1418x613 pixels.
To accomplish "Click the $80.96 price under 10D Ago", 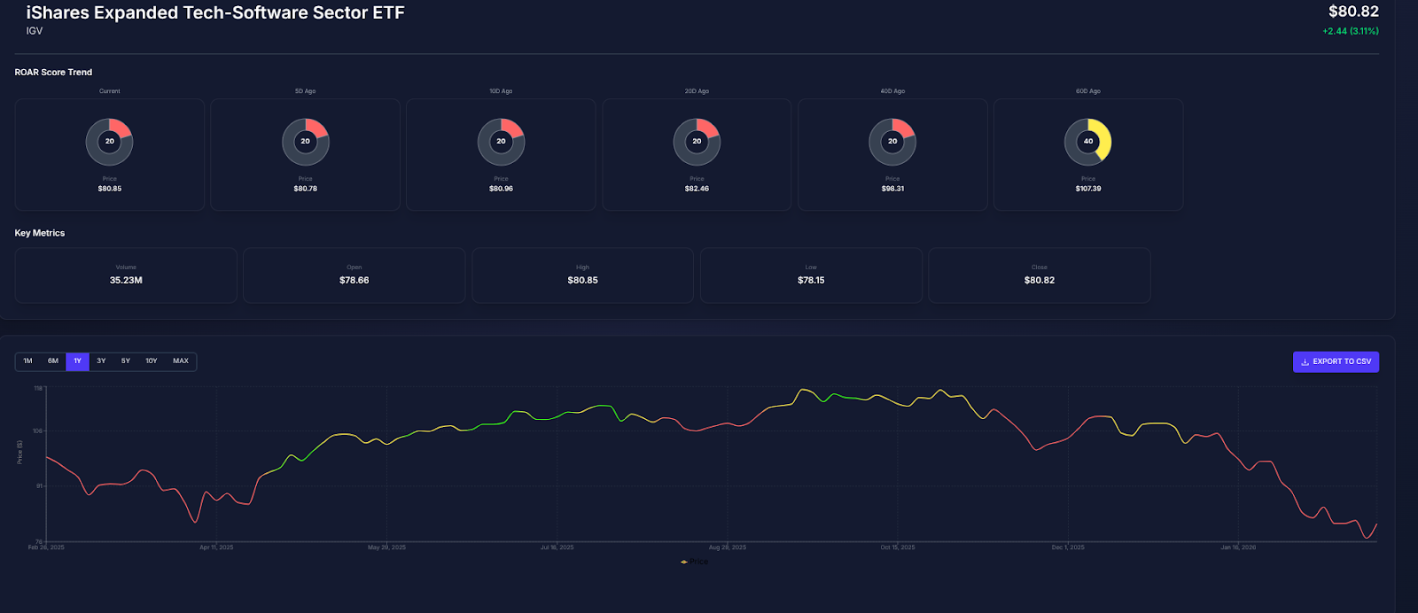I will click(502, 189).
